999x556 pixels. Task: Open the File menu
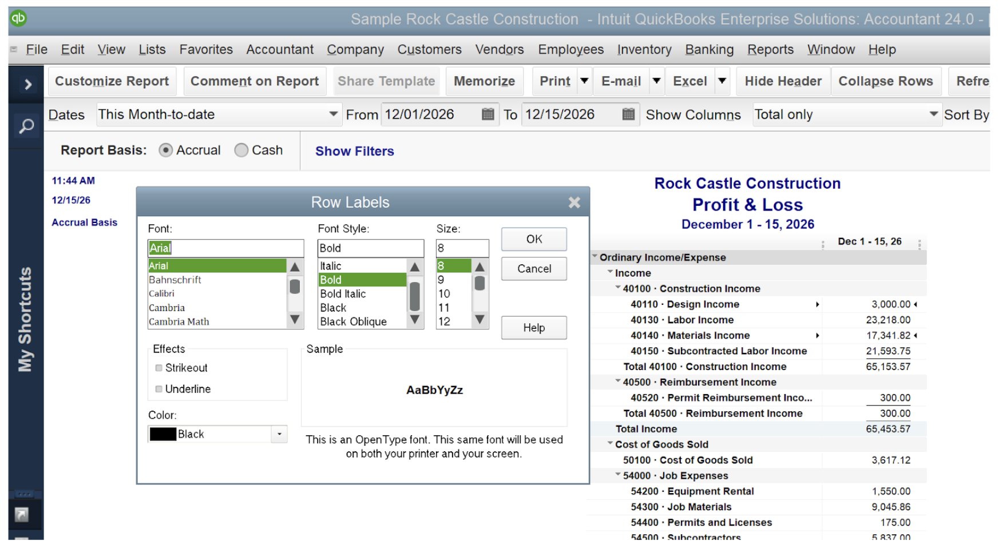pos(37,50)
